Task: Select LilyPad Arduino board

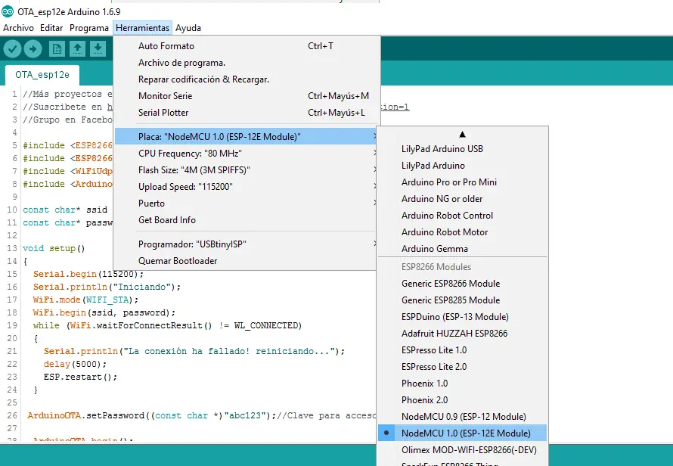Action: click(462, 166)
